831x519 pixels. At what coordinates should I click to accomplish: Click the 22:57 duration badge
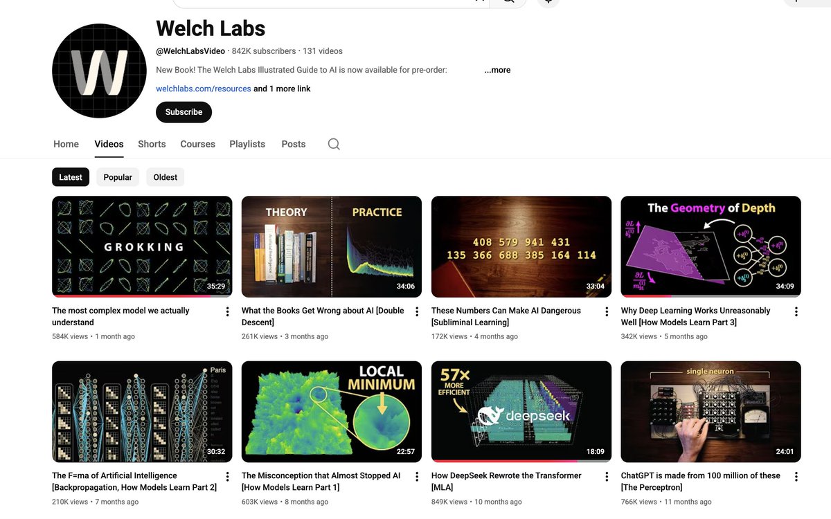pyautogui.click(x=406, y=452)
